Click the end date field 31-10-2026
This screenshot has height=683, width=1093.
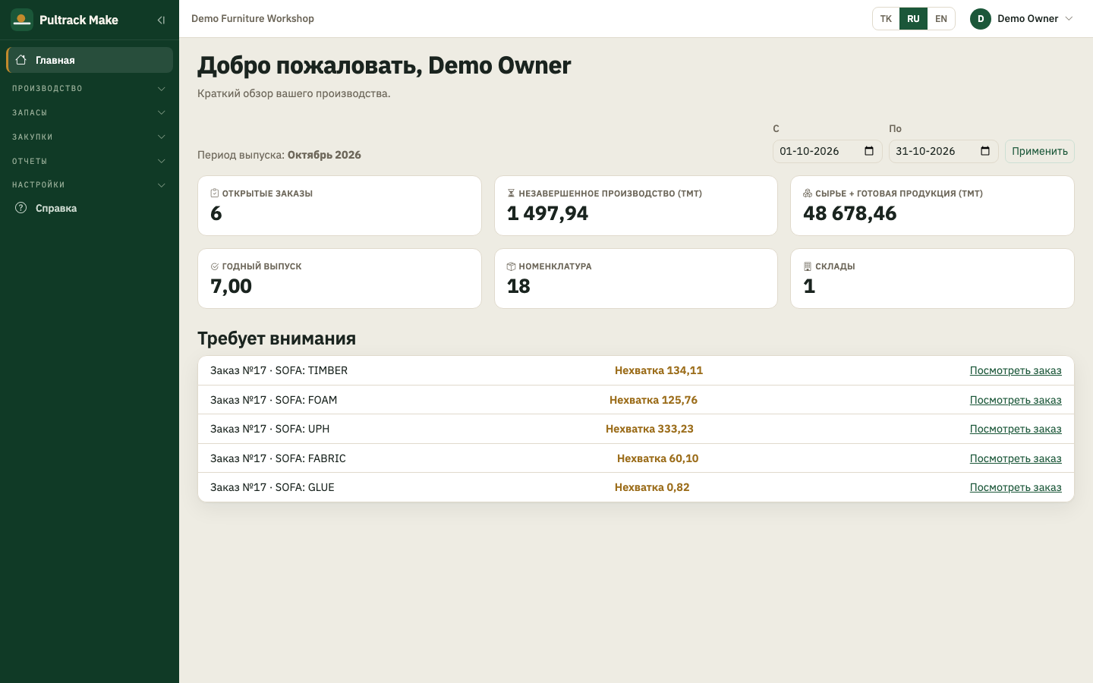click(x=943, y=151)
